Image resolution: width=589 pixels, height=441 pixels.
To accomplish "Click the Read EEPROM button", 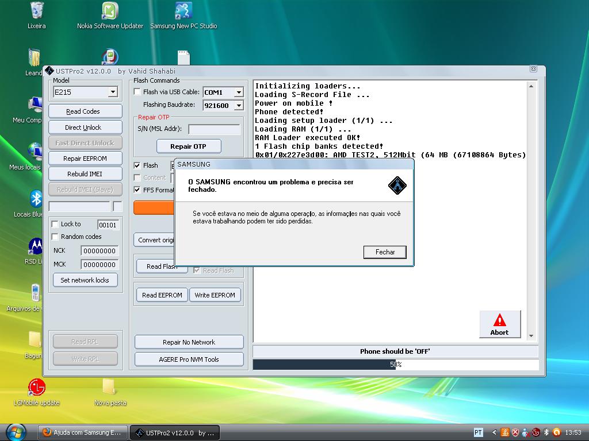I will point(162,295).
